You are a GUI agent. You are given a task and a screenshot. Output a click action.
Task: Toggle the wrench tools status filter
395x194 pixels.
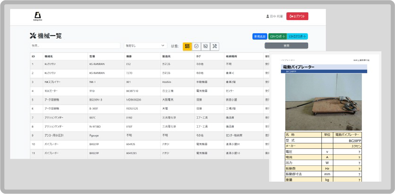pos(215,46)
